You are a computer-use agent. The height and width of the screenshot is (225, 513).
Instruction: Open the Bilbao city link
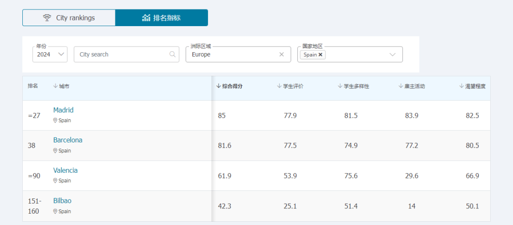62,200
